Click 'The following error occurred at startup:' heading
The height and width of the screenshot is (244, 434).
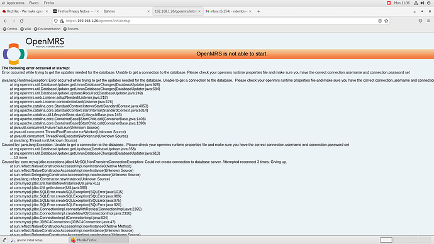click(36, 68)
